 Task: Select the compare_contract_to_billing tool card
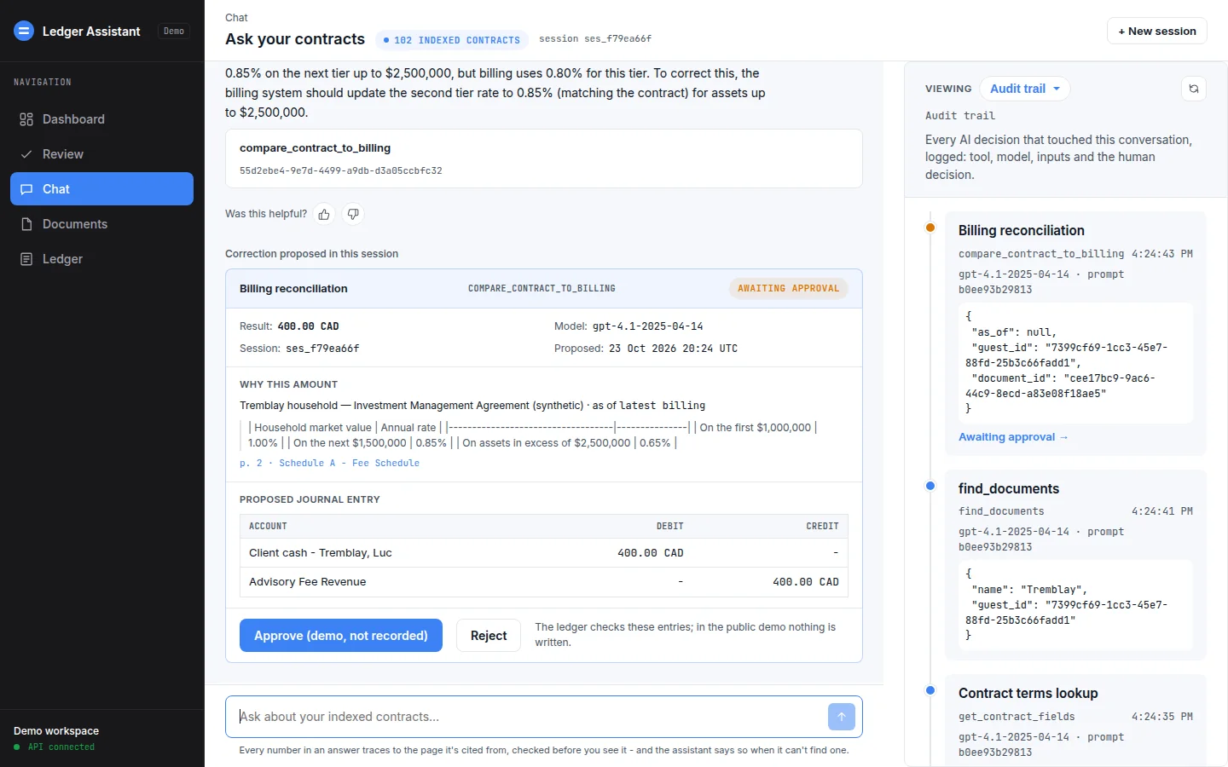click(544, 159)
